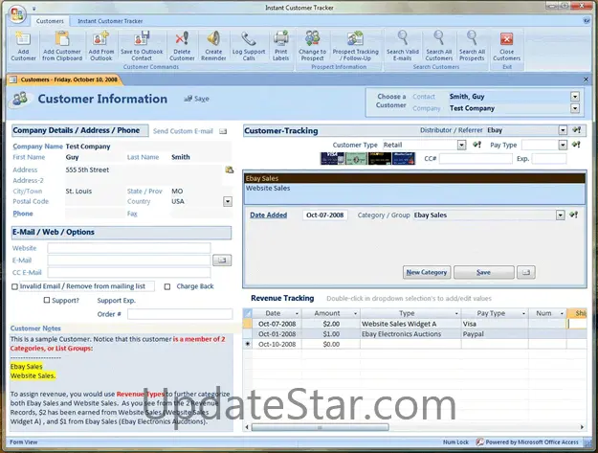Screen dimensions: 598x453
Task: Open the Distributor / Referrer dropdown
Action: 563,130
